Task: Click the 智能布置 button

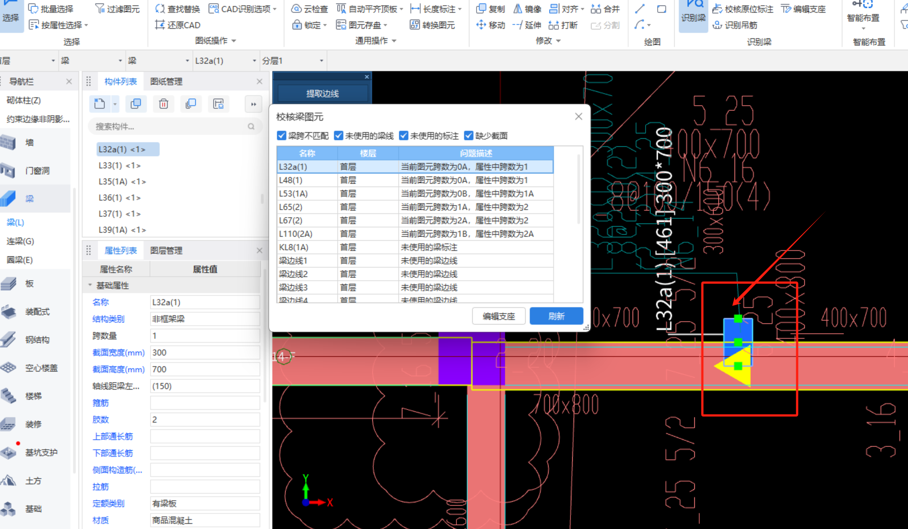Action: [x=863, y=16]
